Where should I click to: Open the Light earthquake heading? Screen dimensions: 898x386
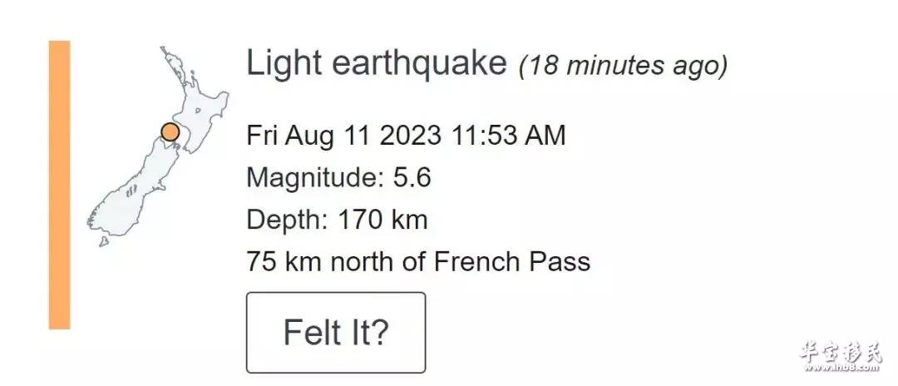coord(377,63)
